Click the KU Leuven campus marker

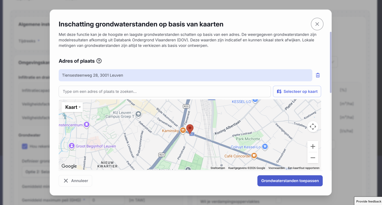click(138, 114)
